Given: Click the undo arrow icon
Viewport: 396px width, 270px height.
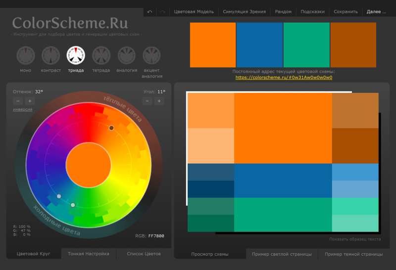Looking at the screenshot, I should [150, 11].
